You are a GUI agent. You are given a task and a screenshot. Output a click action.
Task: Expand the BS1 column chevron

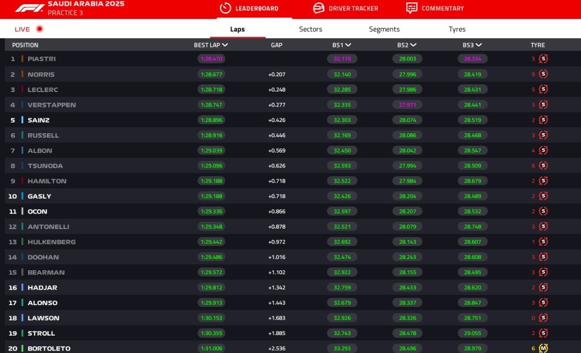click(348, 45)
